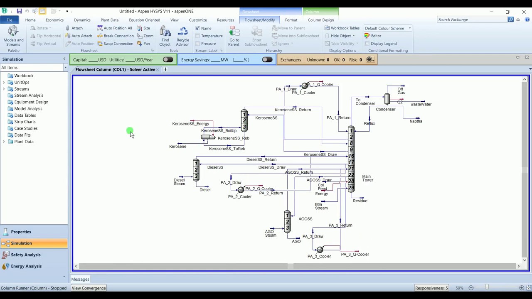Viewport: 532px width, 299px height.
Task: Toggle the Energy Savings switch
Action: [x=267, y=60]
